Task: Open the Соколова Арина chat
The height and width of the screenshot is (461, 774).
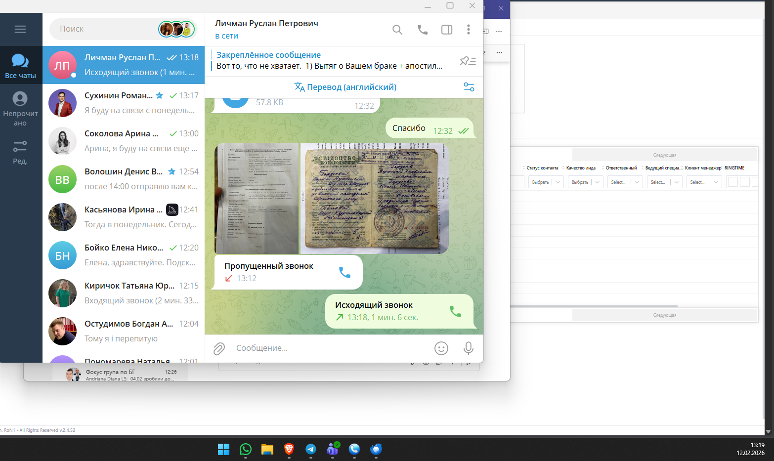Action: pyautogui.click(x=124, y=141)
